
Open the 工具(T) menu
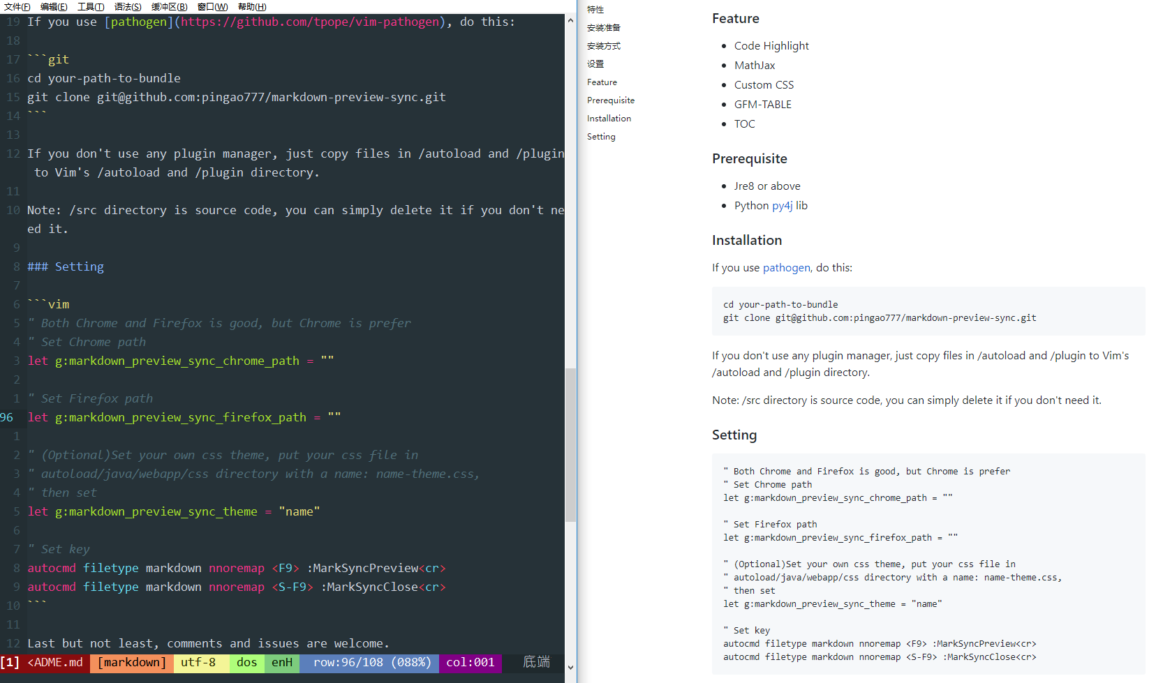(x=91, y=7)
